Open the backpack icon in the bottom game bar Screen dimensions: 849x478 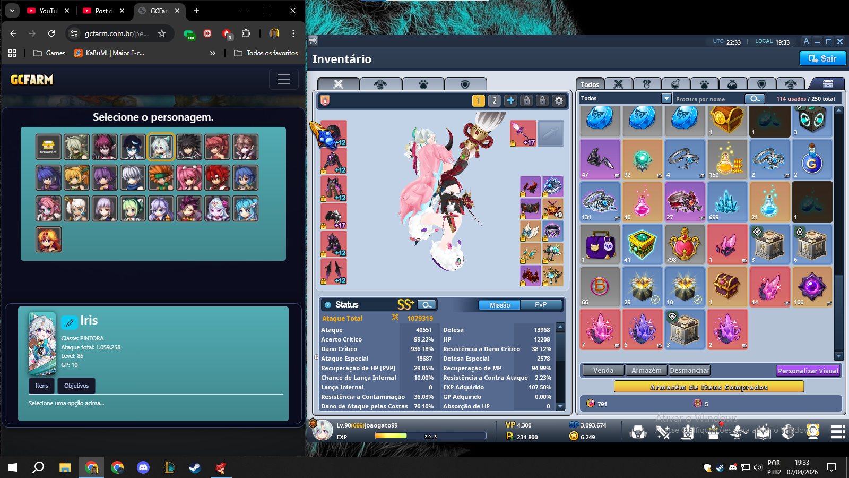pos(638,432)
